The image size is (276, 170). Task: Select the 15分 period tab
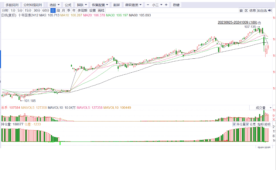tap(28, 10)
